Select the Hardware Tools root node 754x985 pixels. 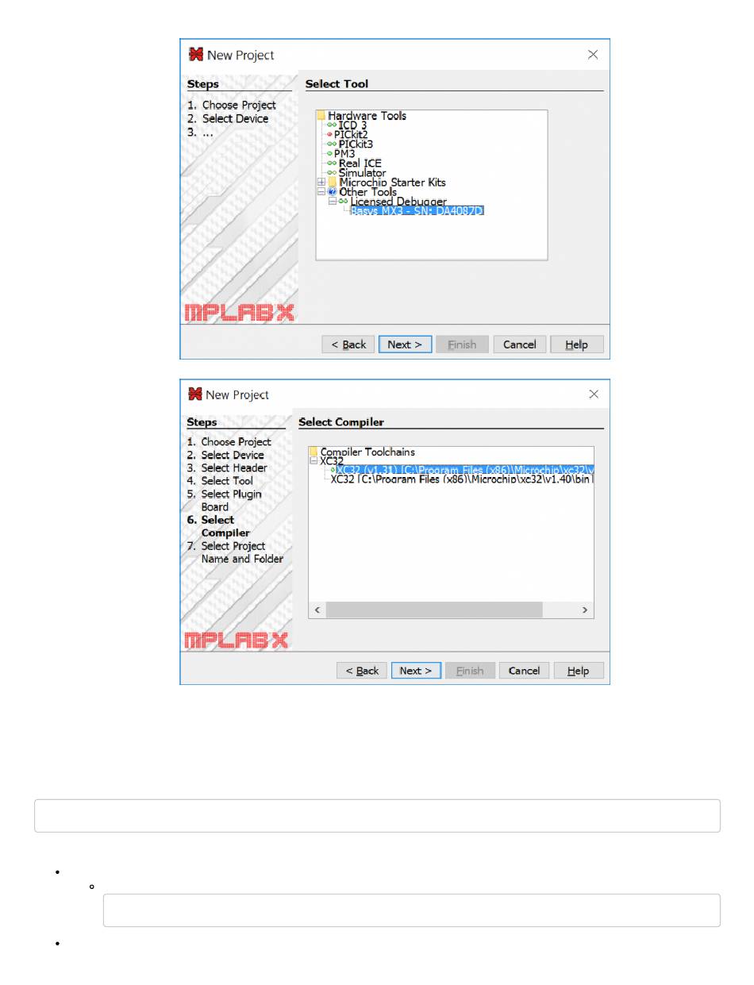click(x=367, y=116)
